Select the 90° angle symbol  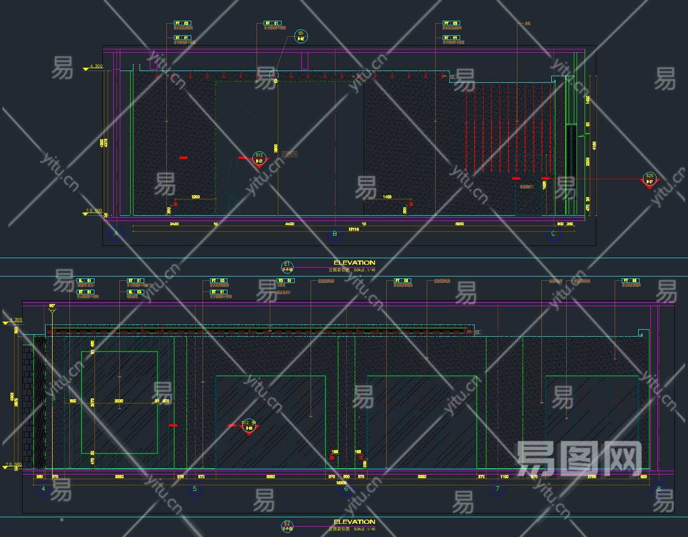52,308
